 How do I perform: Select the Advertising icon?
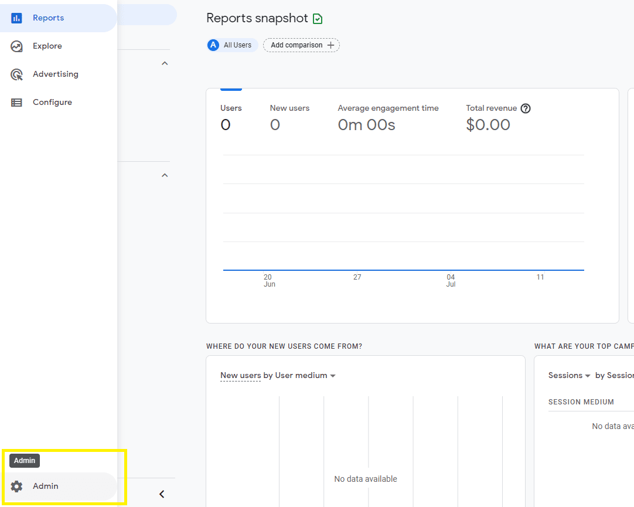click(x=16, y=74)
